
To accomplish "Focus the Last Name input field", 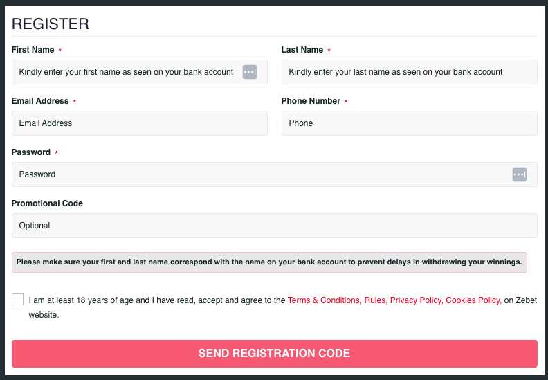I will point(409,72).
